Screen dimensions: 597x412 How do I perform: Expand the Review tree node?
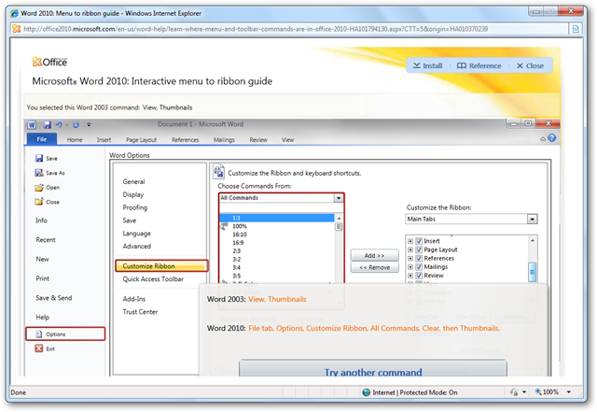[x=410, y=276]
